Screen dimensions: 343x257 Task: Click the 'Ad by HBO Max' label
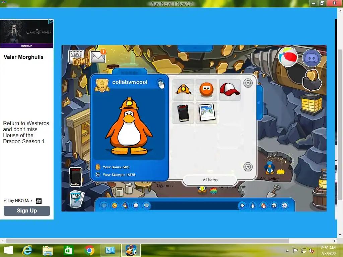point(18,201)
